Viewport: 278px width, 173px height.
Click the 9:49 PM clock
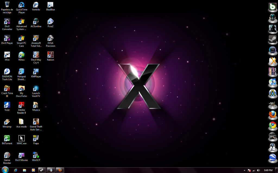tap(268, 170)
